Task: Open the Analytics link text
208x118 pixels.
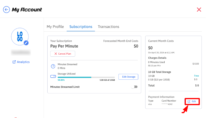Action: (23, 62)
